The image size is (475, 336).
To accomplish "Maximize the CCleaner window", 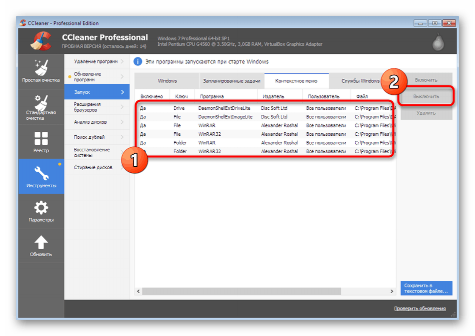I will (434, 23).
